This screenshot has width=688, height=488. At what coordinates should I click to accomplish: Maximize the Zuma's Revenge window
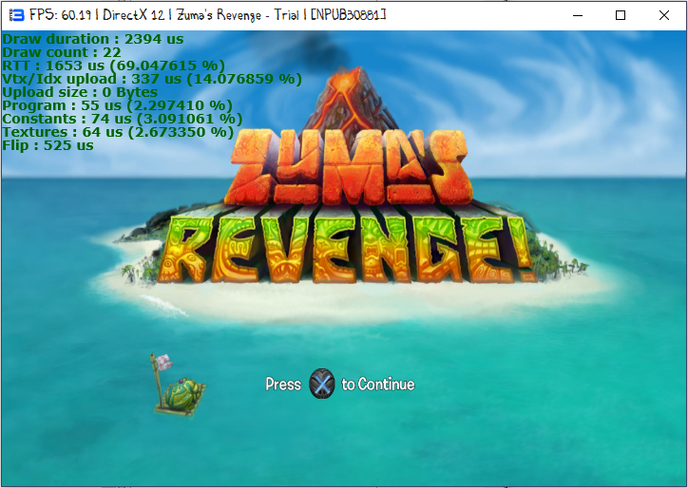point(621,15)
